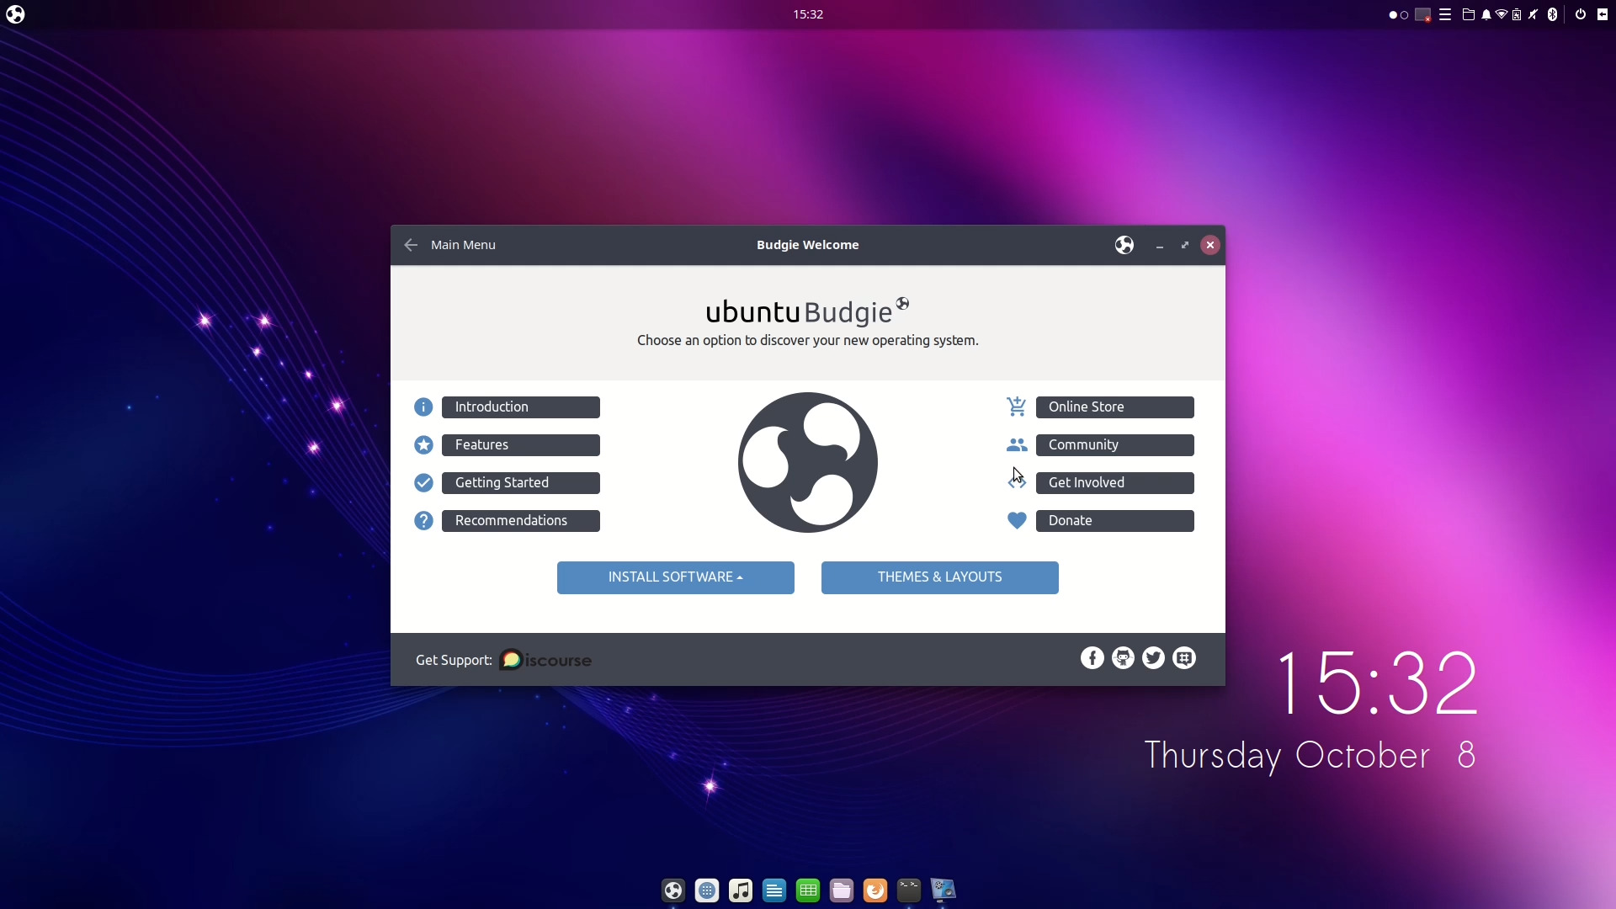This screenshot has height=909, width=1616.
Task: Open the hamburger menu in the top panel
Action: tap(1445, 14)
